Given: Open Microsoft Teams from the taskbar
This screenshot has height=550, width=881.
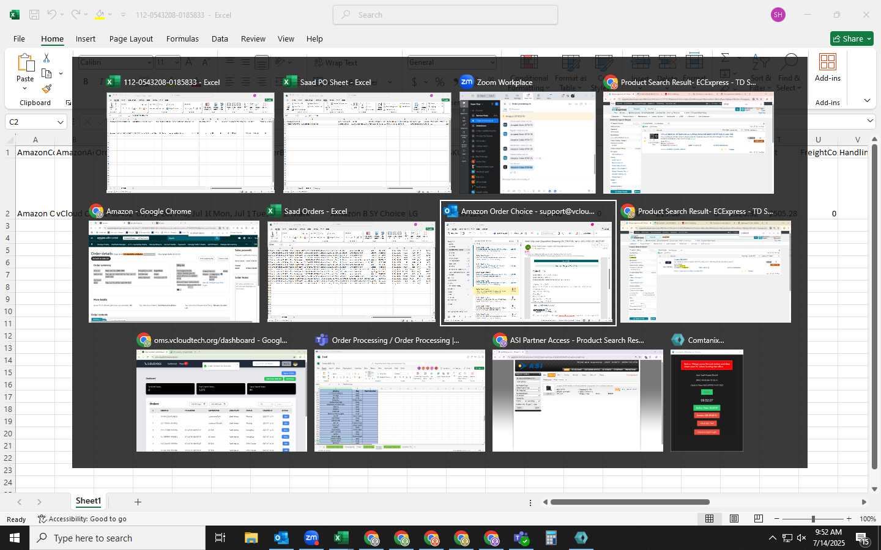Looking at the screenshot, I should 521,538.
